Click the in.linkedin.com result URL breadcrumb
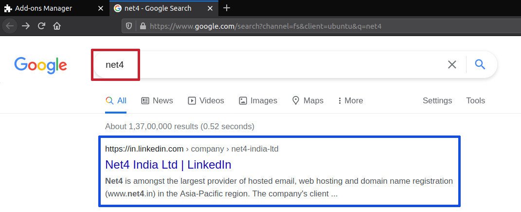This screenshot has height=212, width=521. click(192, 149)
